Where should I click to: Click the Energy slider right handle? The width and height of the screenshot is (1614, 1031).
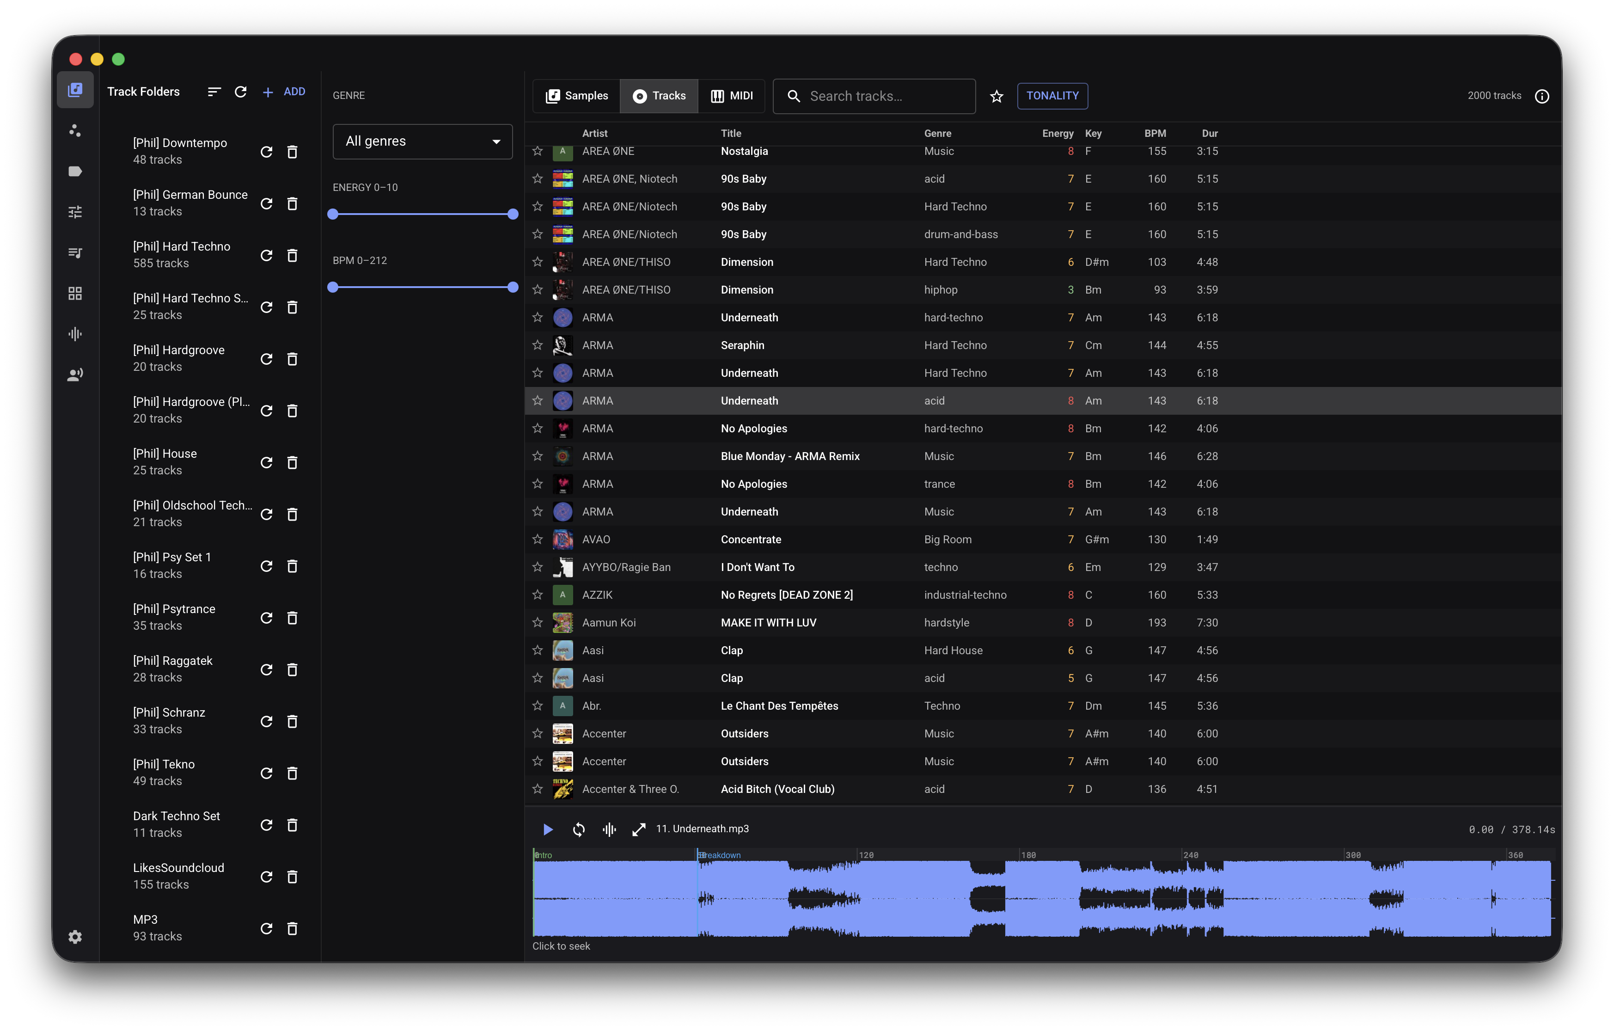pyautogui.click(x=513, y=214)
